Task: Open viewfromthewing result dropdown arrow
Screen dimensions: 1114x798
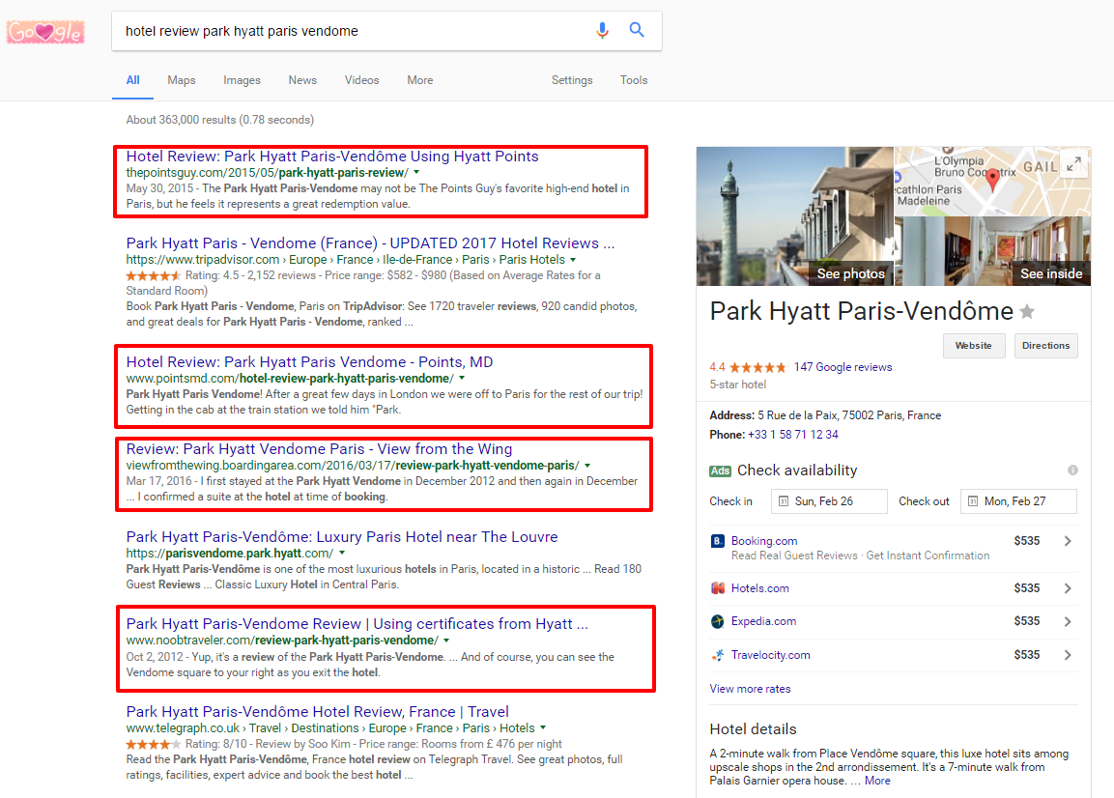Action: coord(587,467)
